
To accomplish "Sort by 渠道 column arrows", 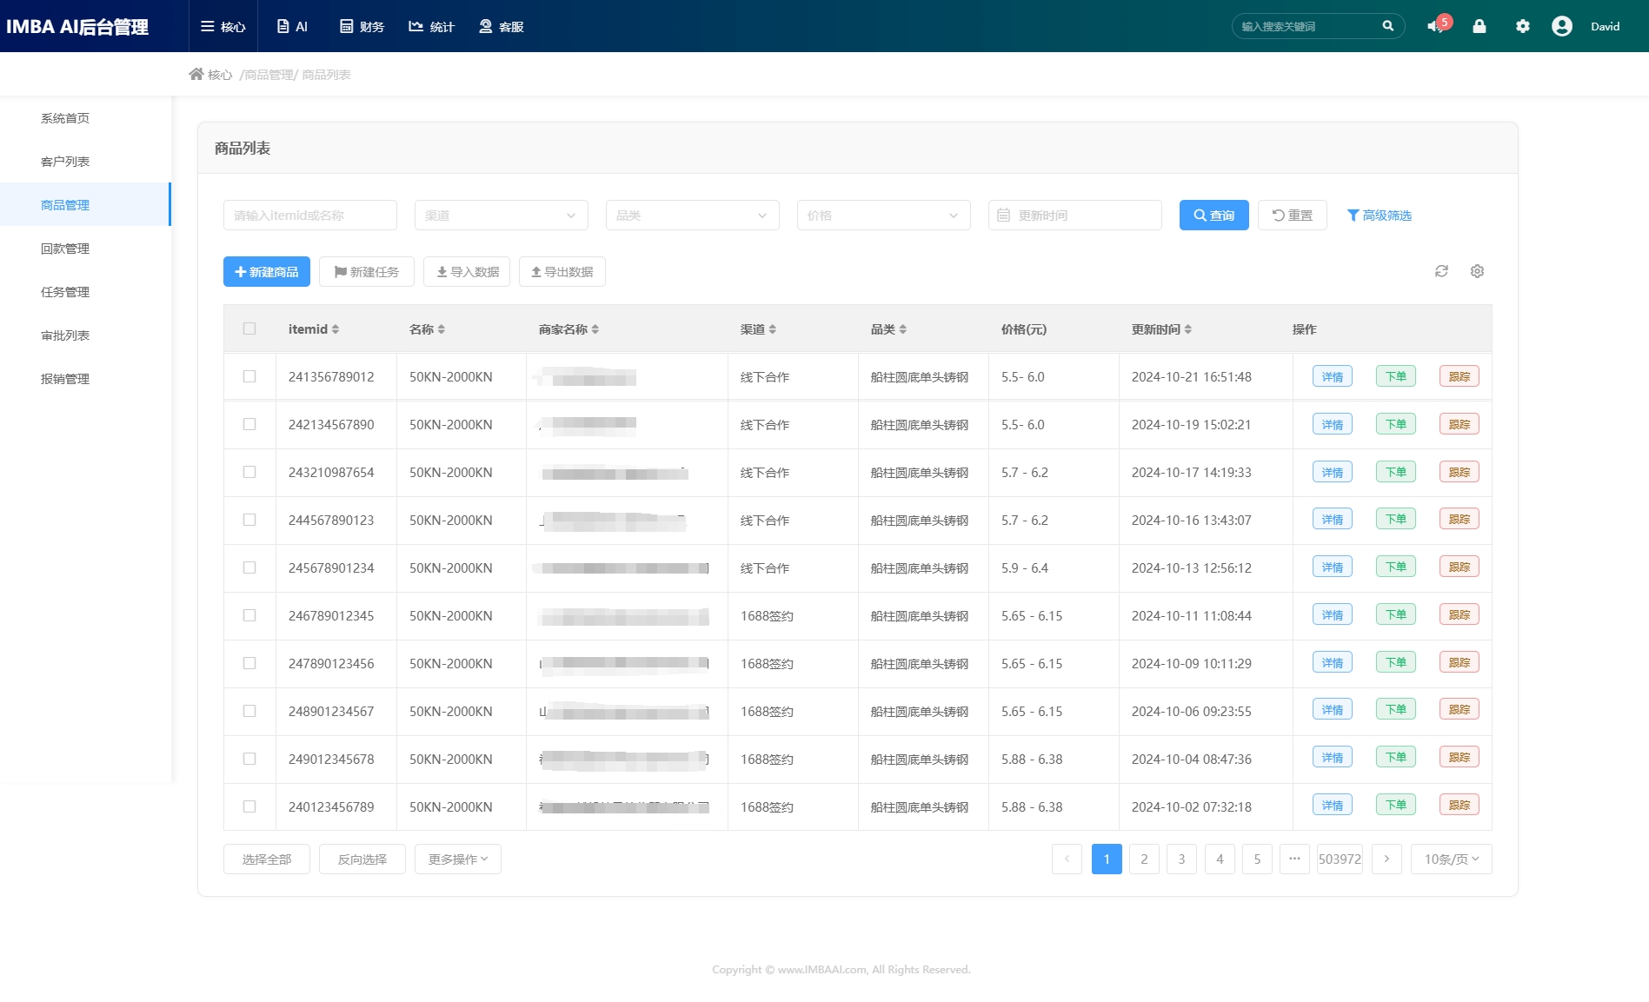I will coord(773,329).
